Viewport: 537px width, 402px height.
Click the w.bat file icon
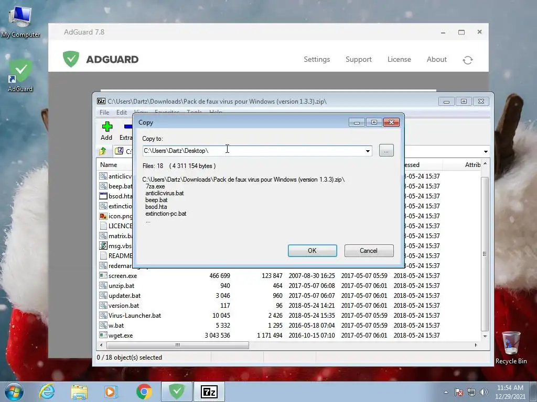tap(103, 325)
